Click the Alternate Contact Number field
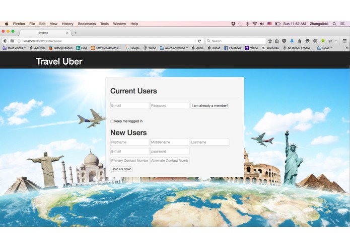Image resolution: width=350 pixels, height=248 pixels. tap(170, 161)
